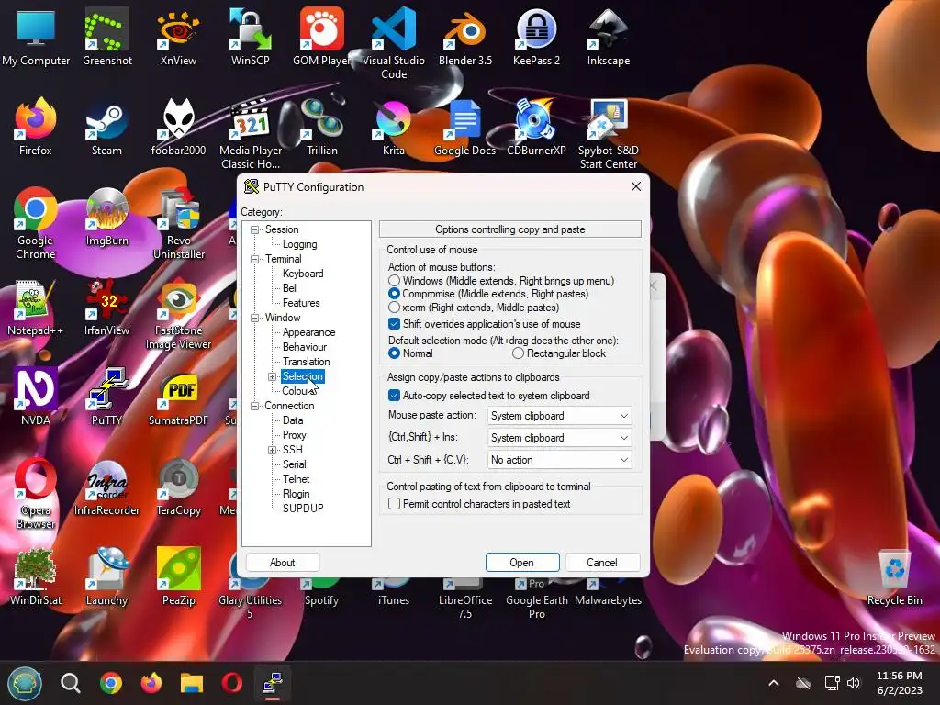940x705 pixels.
Task: Open the taskbar clock and date
Action: tap(900, 683)
